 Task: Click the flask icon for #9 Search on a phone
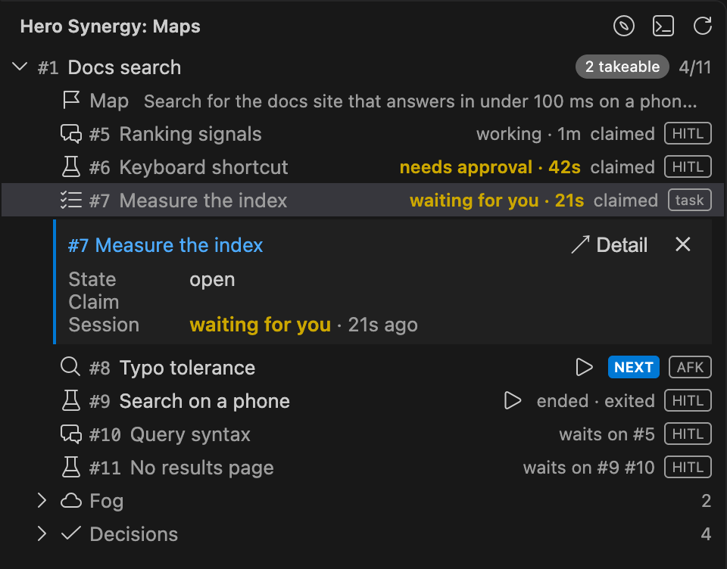(x=71, y=401)
